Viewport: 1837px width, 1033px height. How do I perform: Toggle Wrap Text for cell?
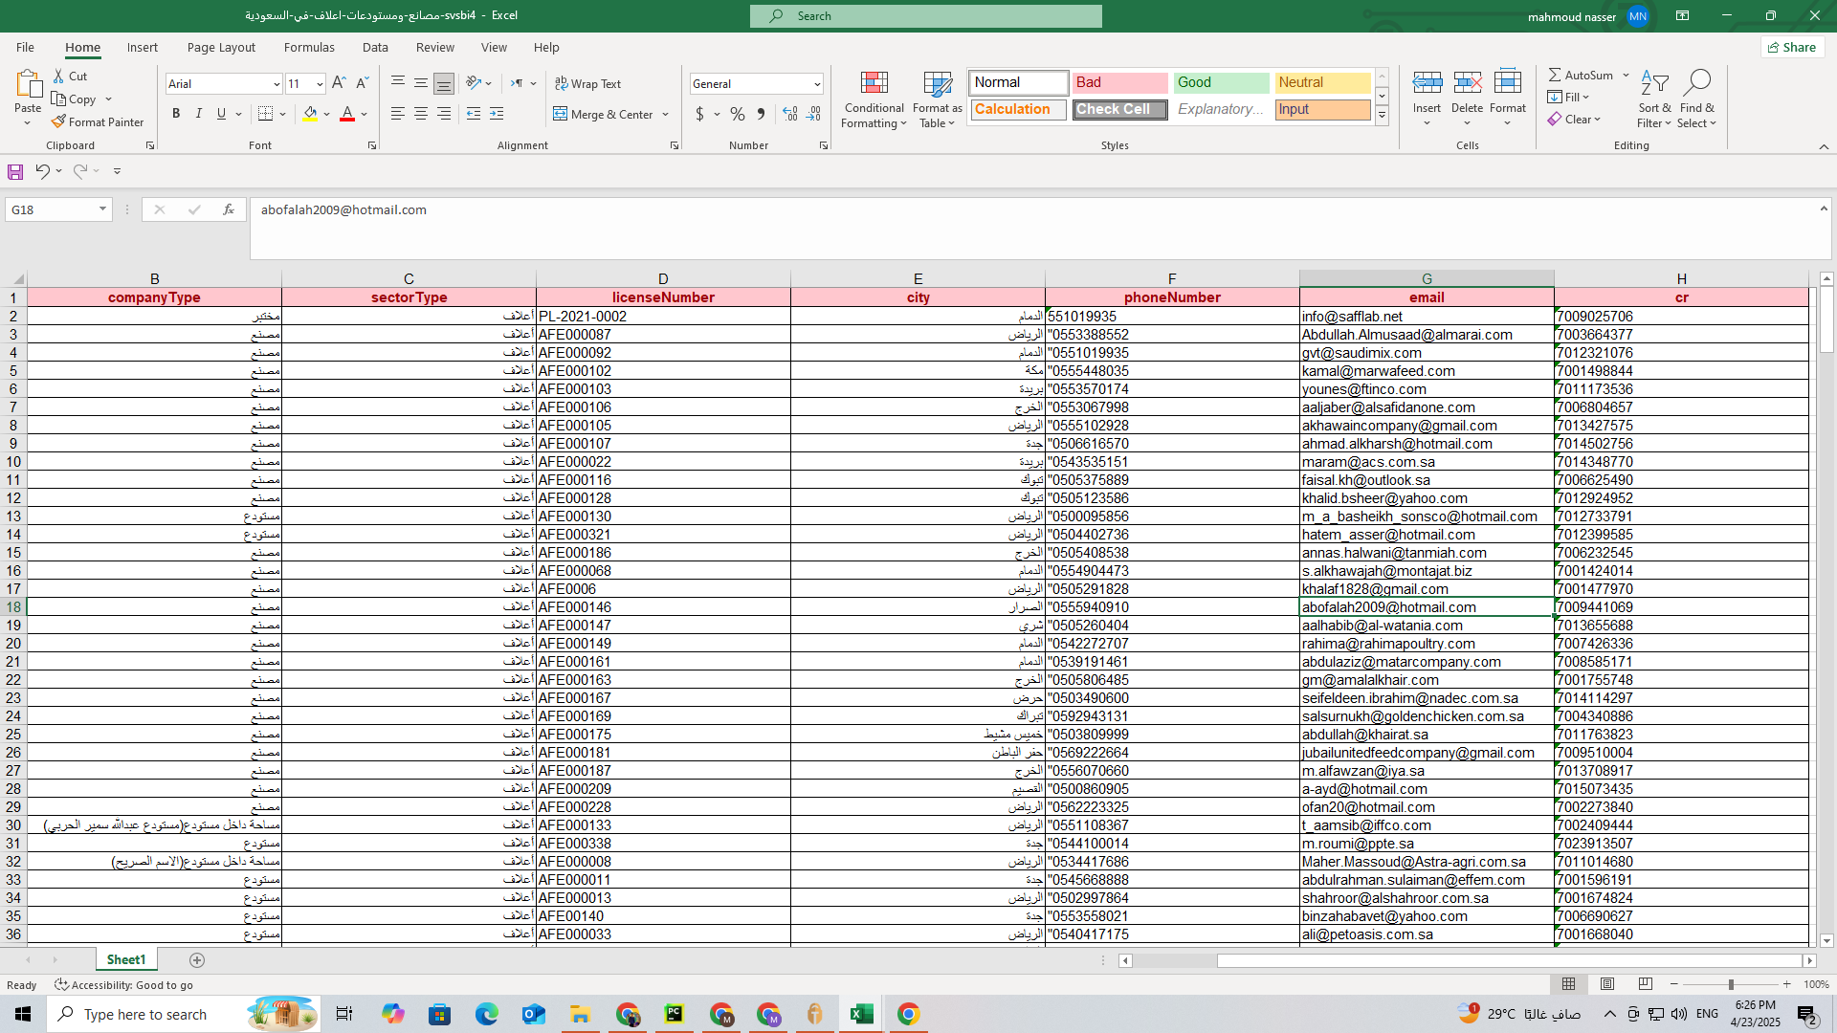[x=587, y=84]
